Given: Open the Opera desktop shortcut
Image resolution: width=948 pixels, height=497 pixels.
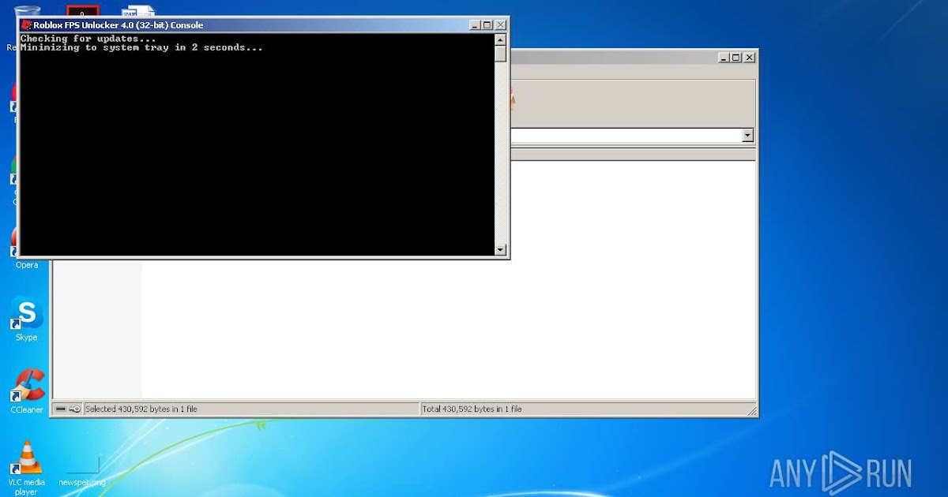Looking at the screenshot, I should click(26, 265).
